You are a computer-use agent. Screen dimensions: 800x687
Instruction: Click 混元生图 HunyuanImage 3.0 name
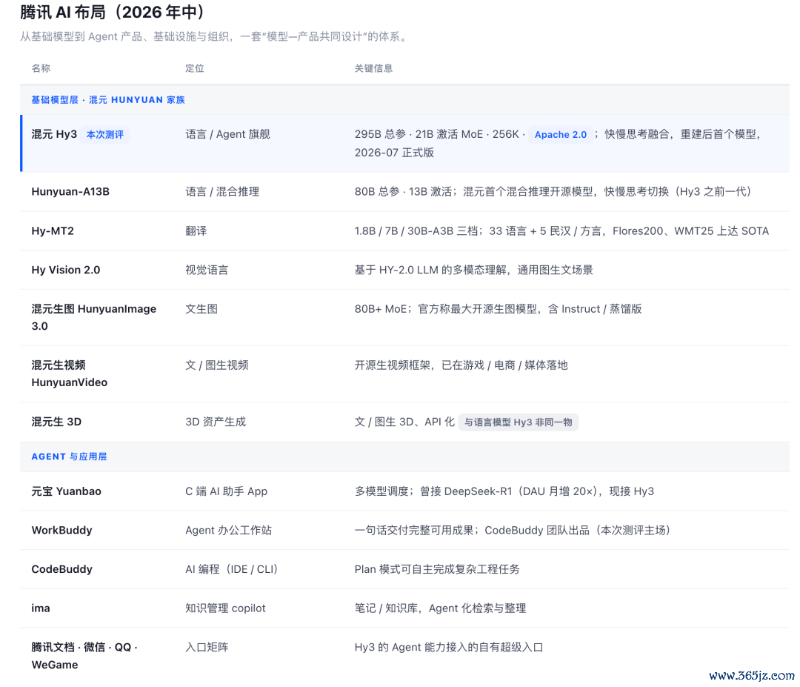94,317
